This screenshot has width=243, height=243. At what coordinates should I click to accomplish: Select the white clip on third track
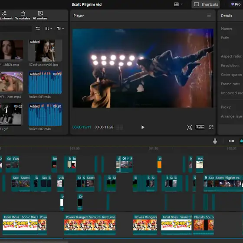(62, 202)
